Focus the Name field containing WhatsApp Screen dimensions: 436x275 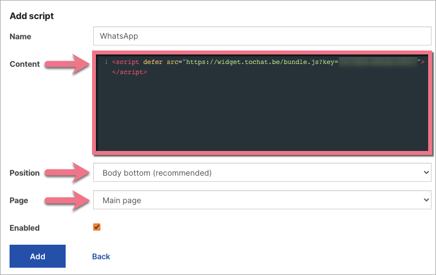(261, 36)
